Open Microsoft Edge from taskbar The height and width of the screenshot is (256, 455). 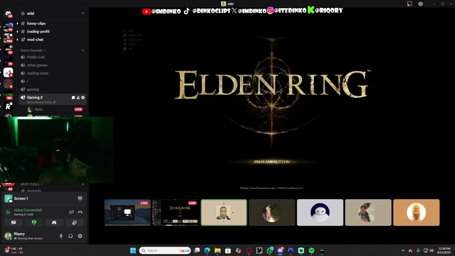[207, 251]
